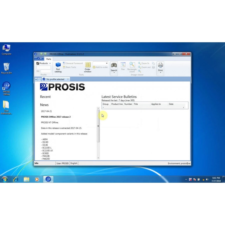Open the PROSIS Offline desktop shortcut
Viewport: 225px width, 225px height.
[x=6, y=88]
